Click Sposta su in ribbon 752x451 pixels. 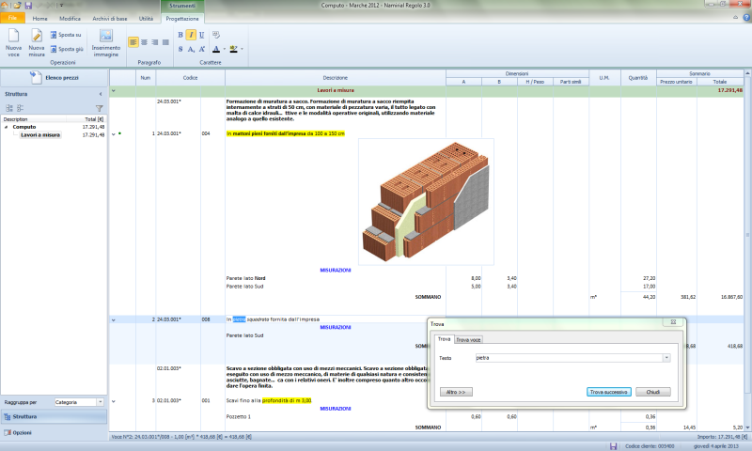click(x=65, y=35)
